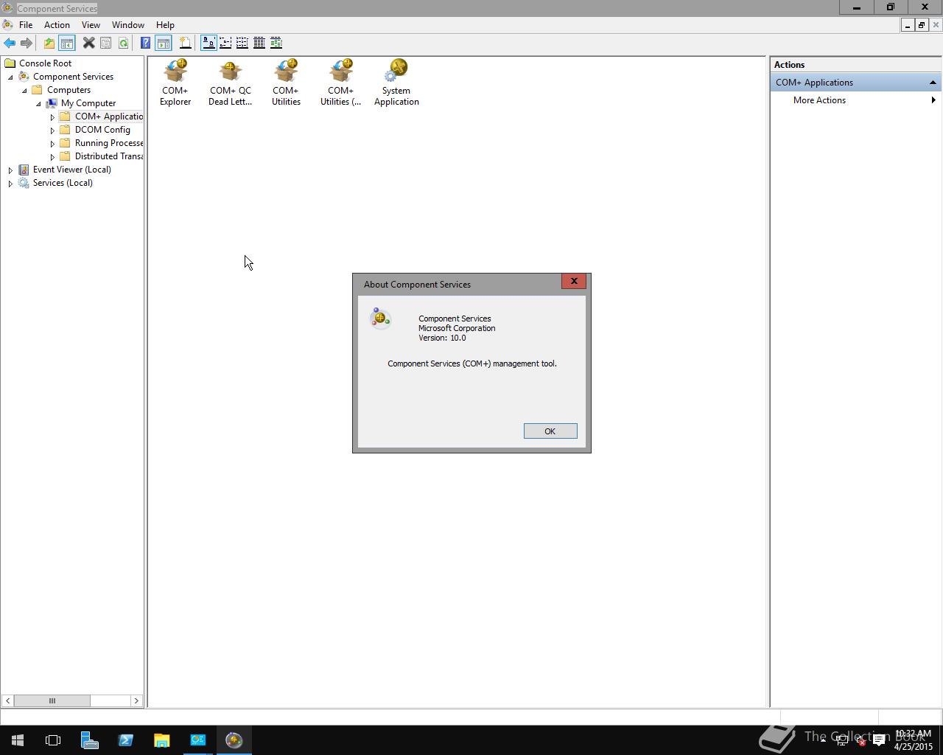Open Action Center notifications tray icon

[x=879, y=741]
